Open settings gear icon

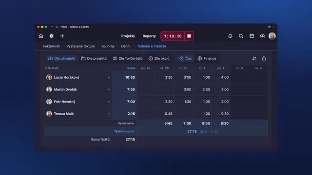[x=52, y=36]
